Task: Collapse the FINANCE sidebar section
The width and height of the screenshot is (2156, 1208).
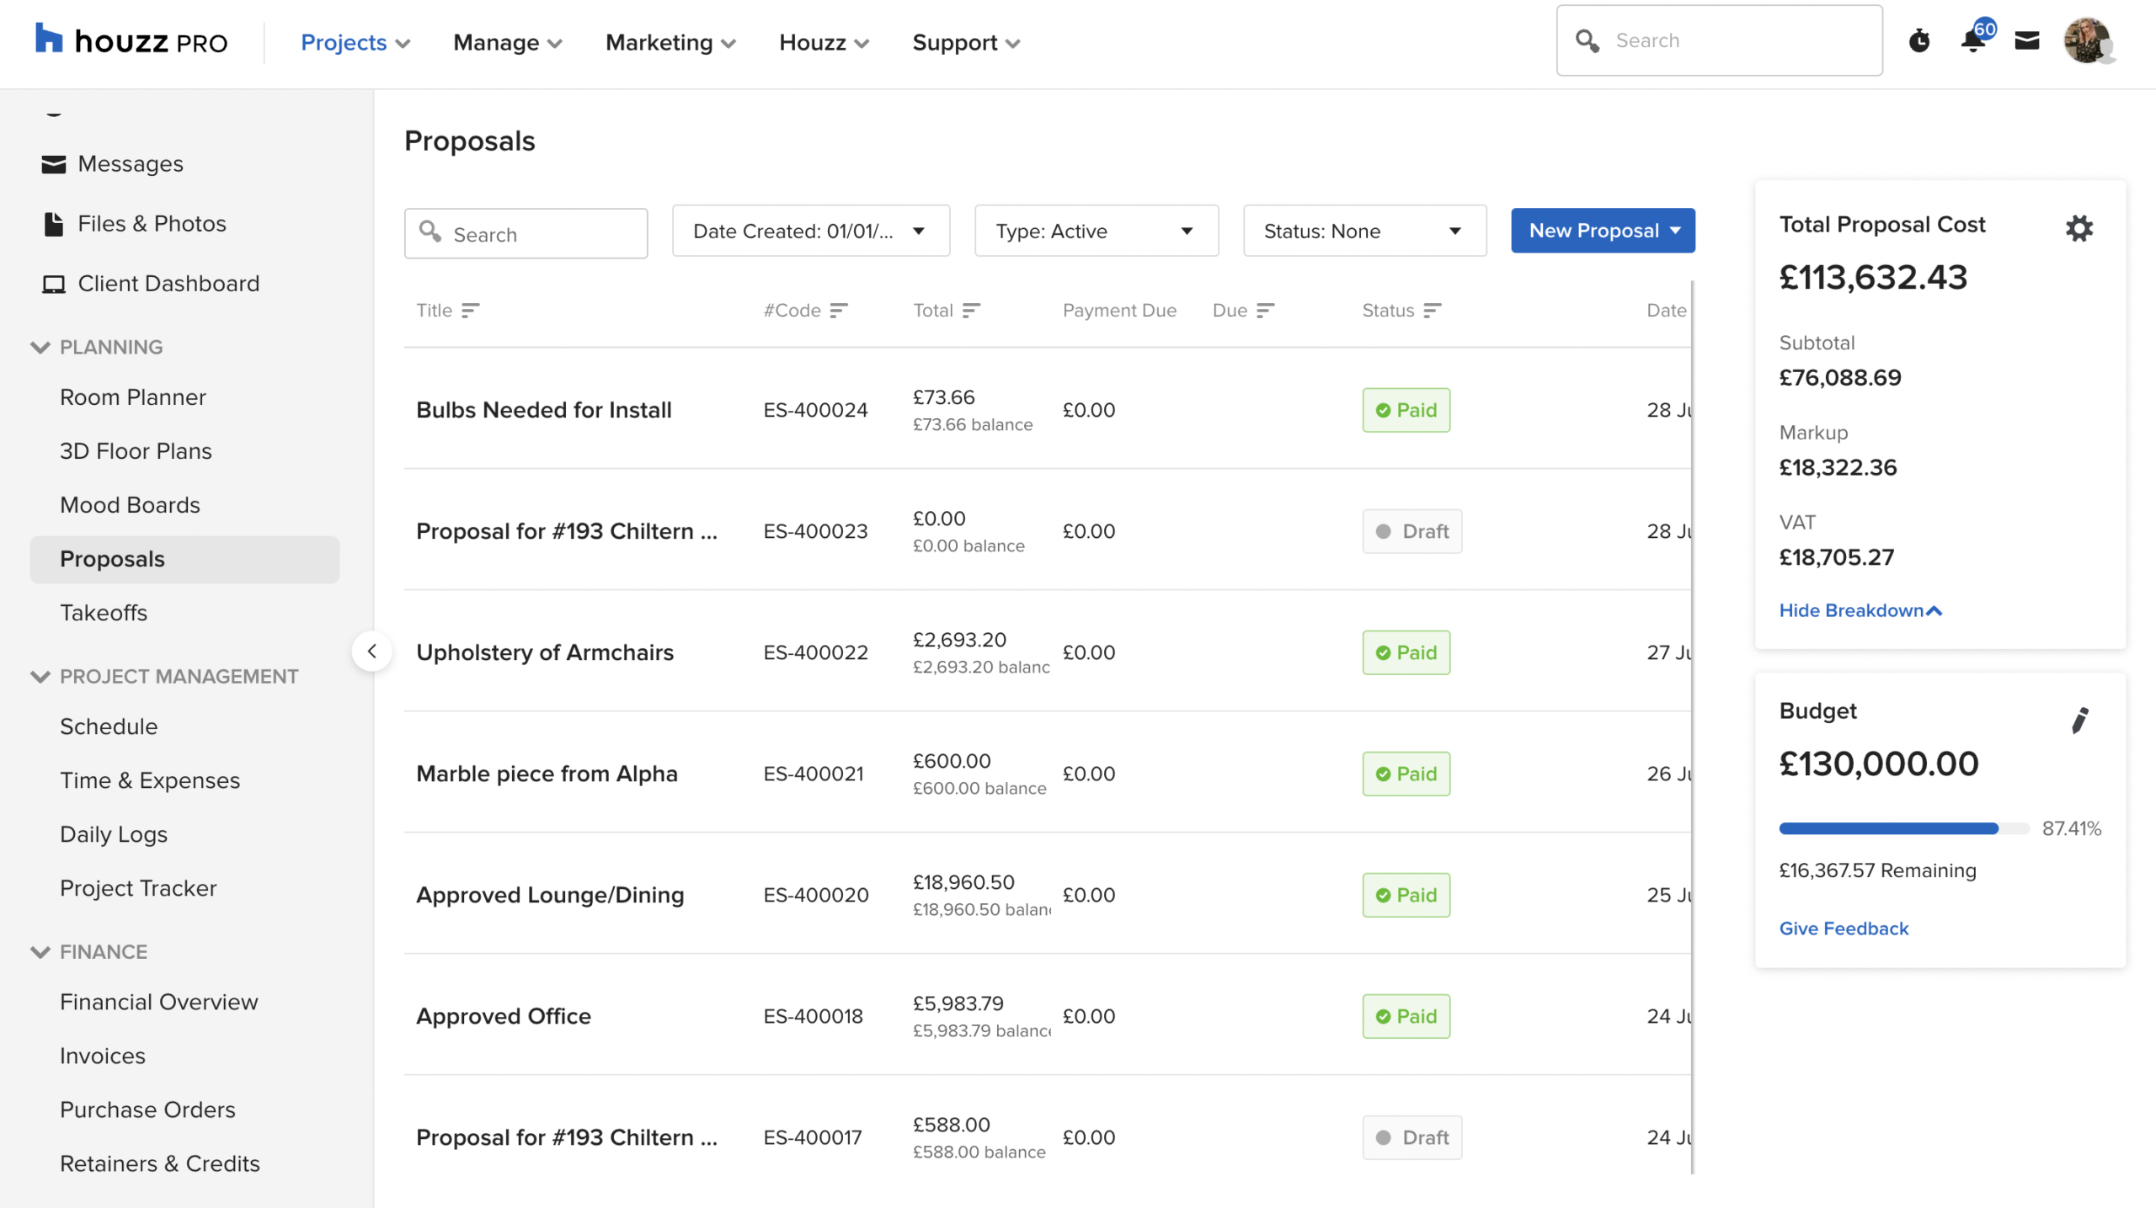Action: [40, 951]
